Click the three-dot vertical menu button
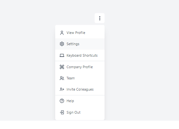The image size is (179, 129). click(99, 18)
